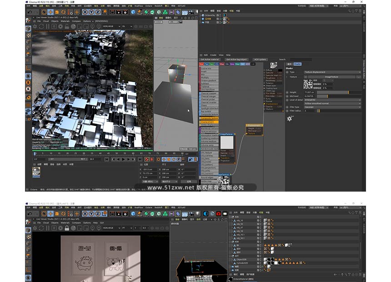Collapse the top group in lower object manager

pos(231,217)
